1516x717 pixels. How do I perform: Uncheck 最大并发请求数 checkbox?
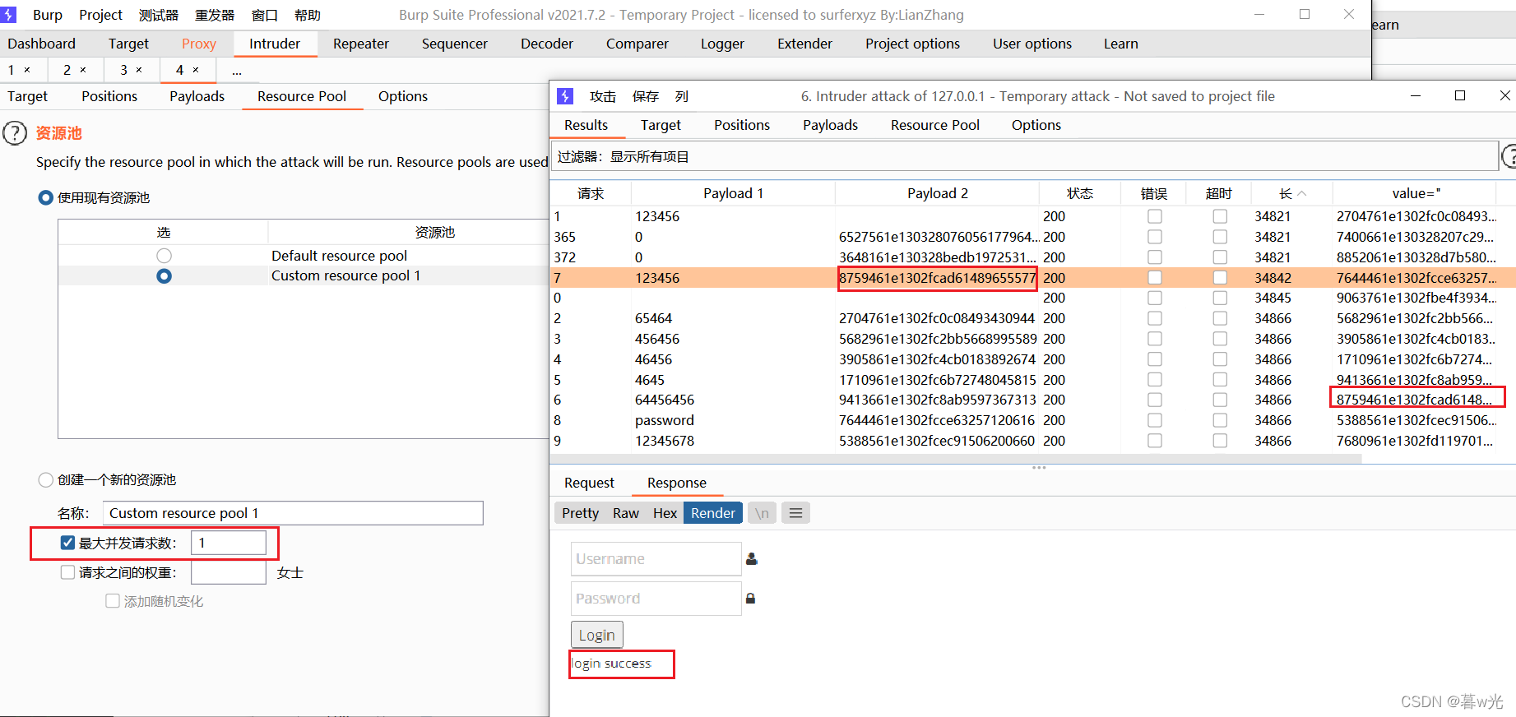[68, 543]
